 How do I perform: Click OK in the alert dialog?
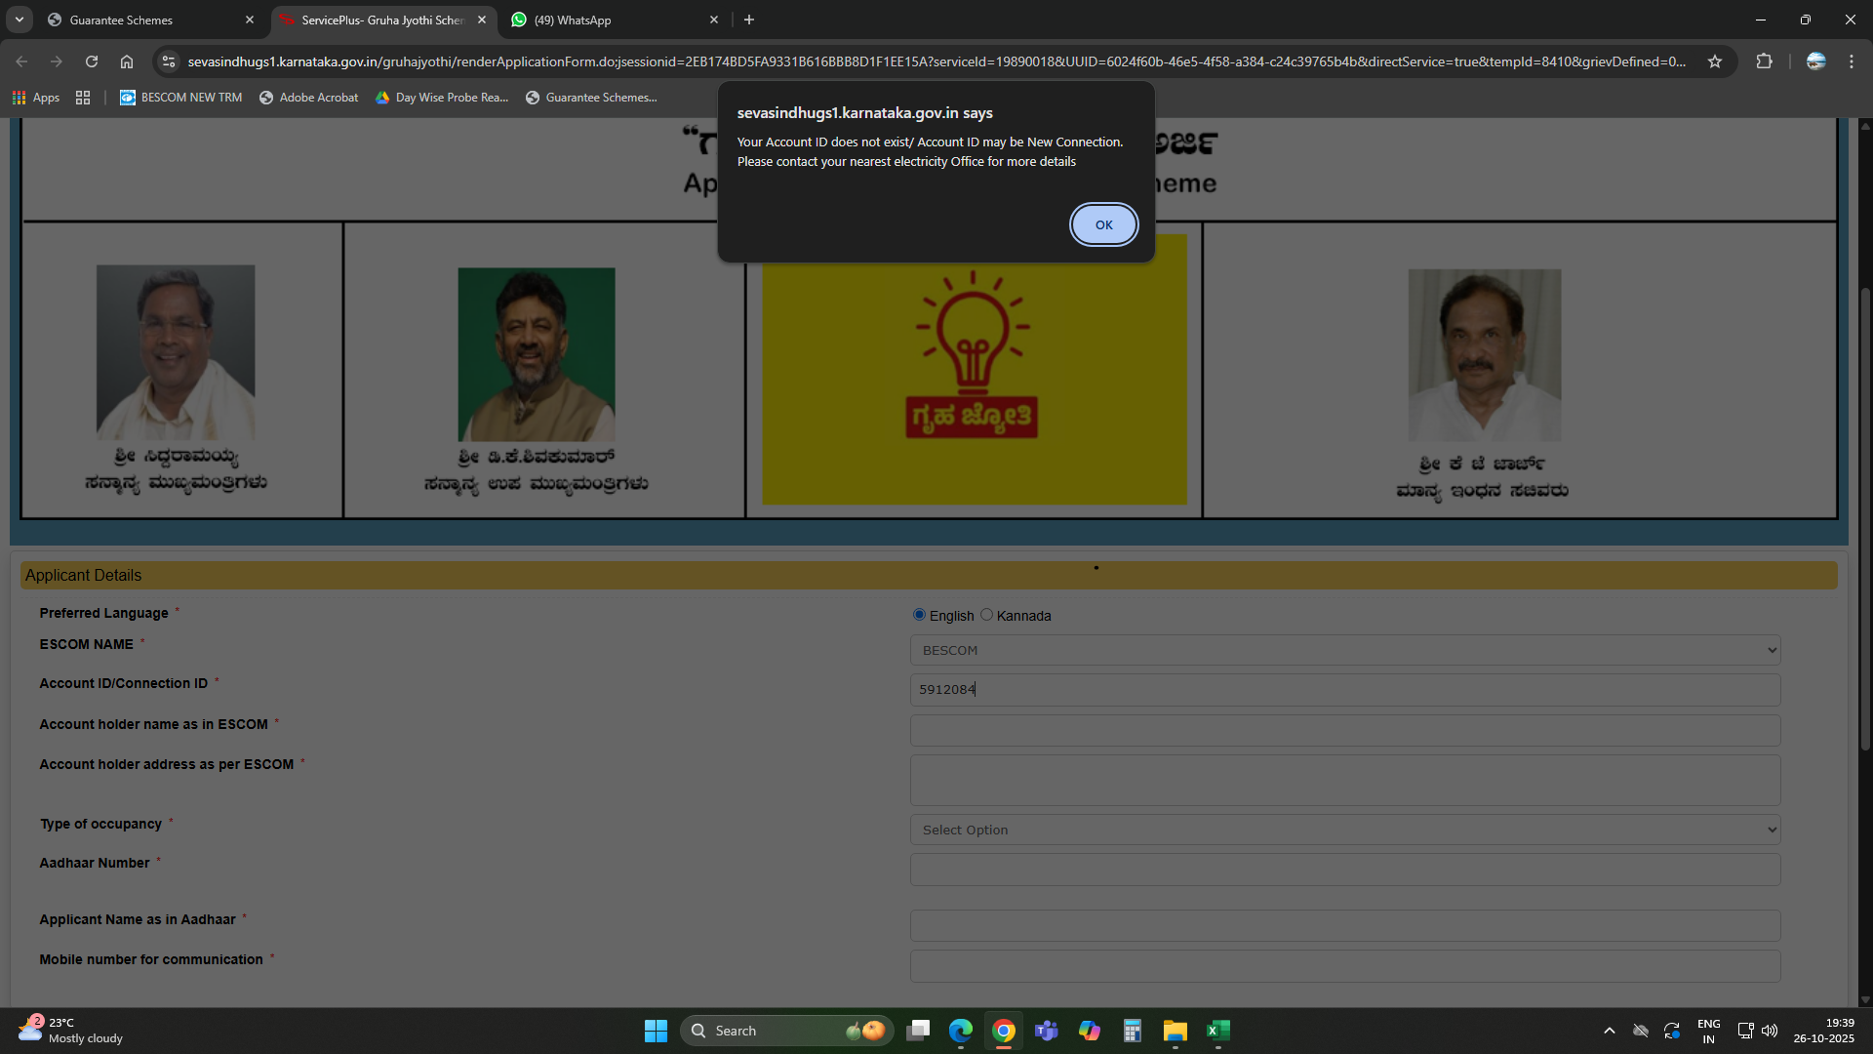click(x=1103, y=224)
